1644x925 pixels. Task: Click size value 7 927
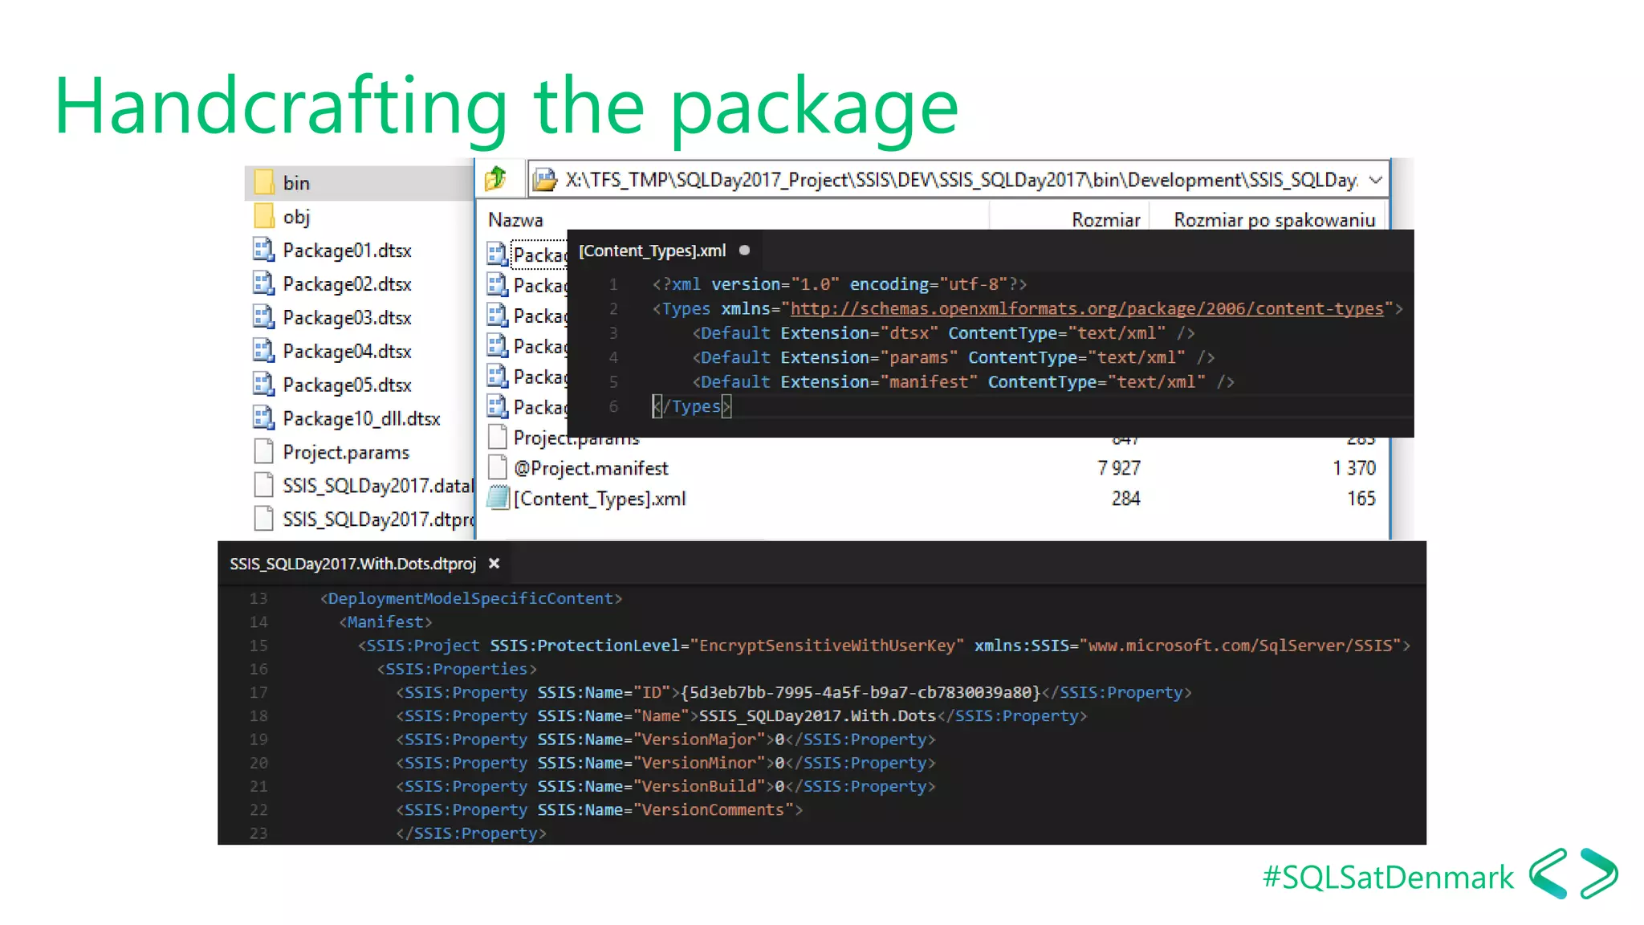coord(1118,467)
